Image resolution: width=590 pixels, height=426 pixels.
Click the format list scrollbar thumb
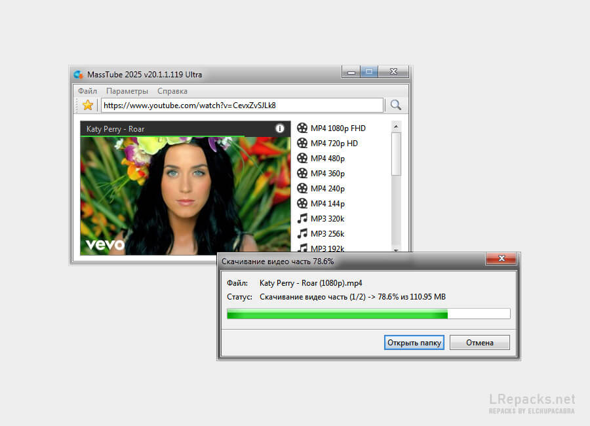pos(396,153)
